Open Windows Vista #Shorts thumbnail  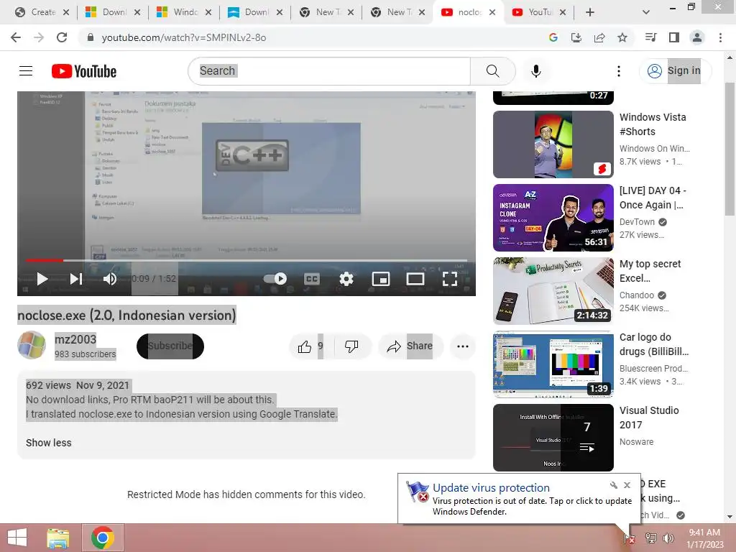(x=553, y=144)
